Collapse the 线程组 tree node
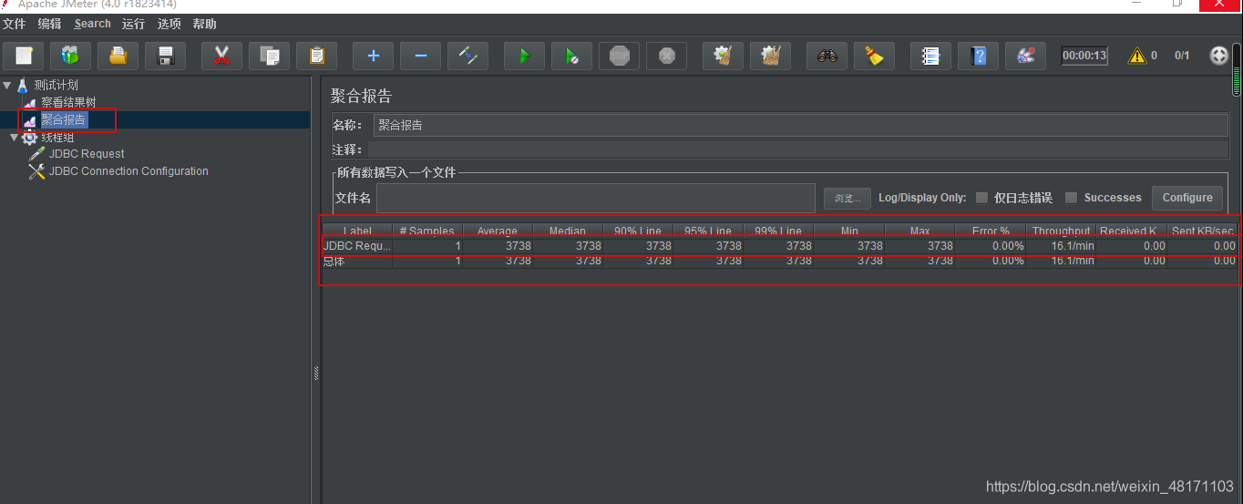 pos(14,138)
